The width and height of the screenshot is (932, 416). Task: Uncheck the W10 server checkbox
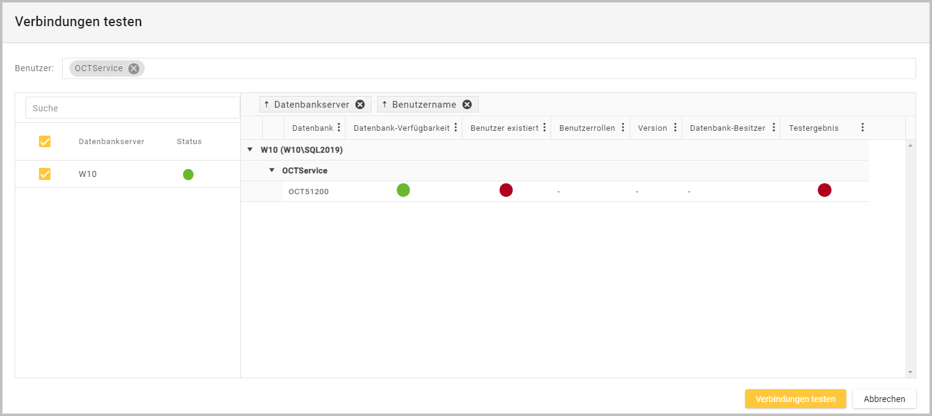click(44, 175)
